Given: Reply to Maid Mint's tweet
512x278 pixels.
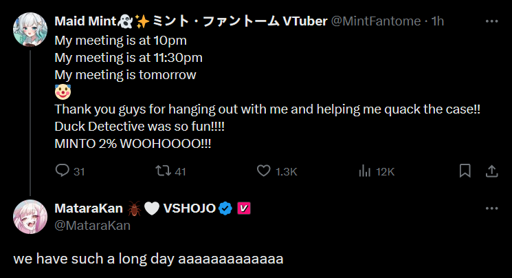Looking at the screenshot, I should point(63,171).
